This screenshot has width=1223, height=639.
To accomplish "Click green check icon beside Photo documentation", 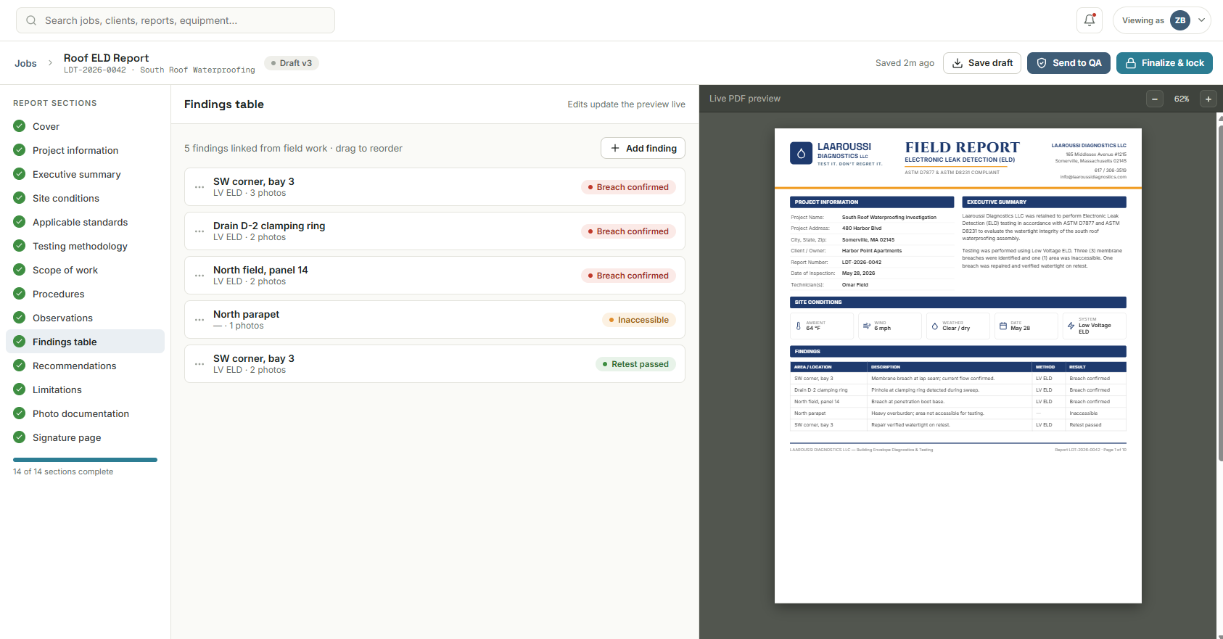I will 20,413.
